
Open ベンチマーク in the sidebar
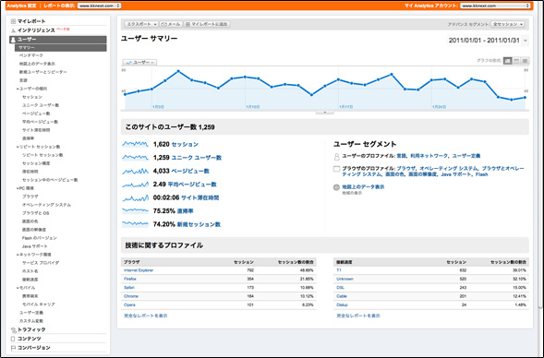pos(31,55)
